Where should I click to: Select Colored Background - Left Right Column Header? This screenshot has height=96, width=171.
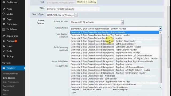click(x=115, y=47)
